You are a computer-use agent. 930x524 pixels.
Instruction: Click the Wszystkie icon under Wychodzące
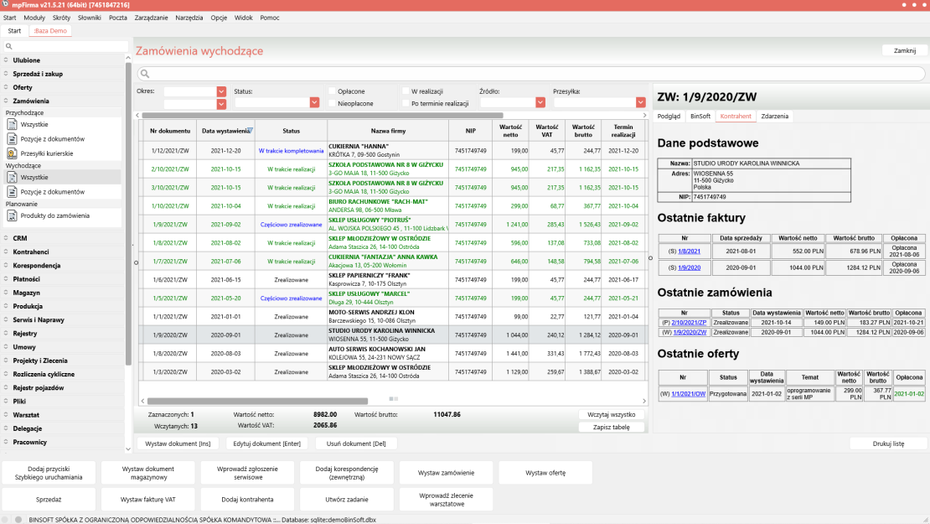coord(12,177)
